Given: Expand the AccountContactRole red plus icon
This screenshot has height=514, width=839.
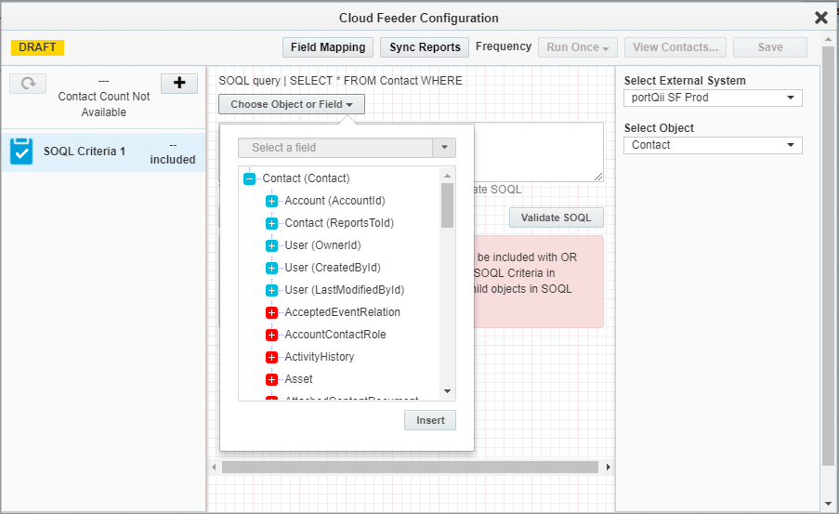Looking at the screenshot, I should [x=272, y=335].
